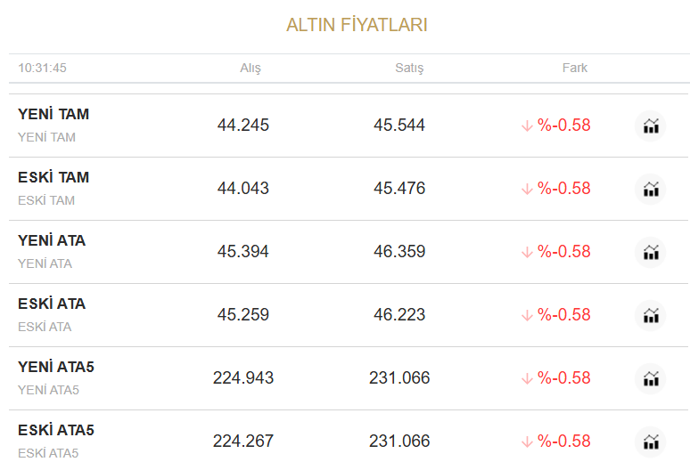Click the Fark column header
This screenshot has width=690, height=470.
pyautogui.click(x=575, y=68)
